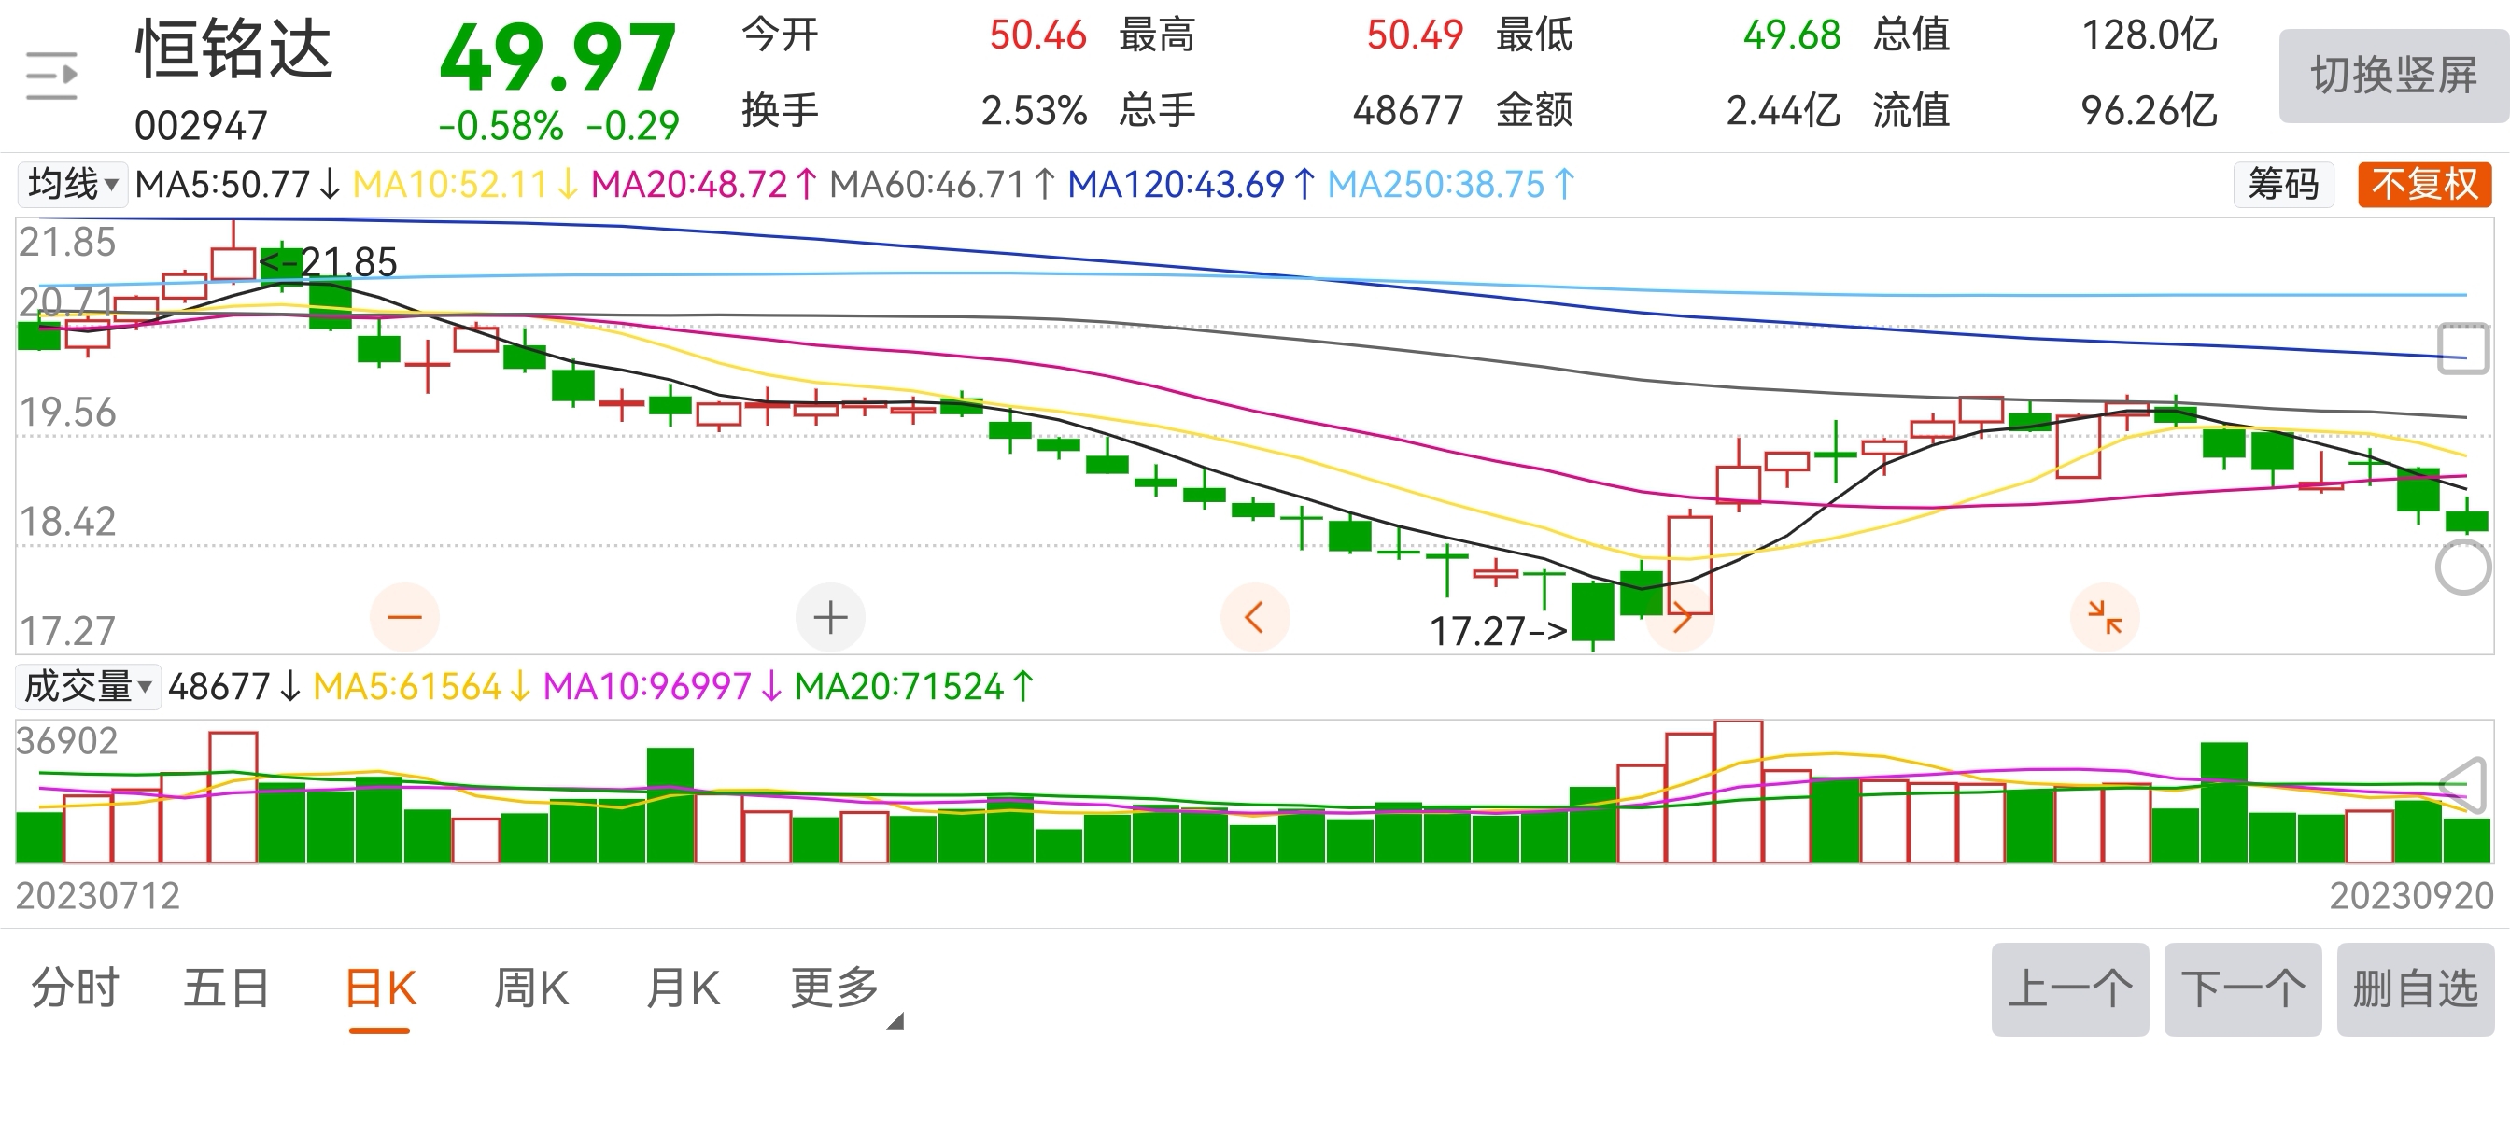Viewport: 2510px width, 1135px height.
Task: Switch to the 周K tab
Action: [531, 988]
